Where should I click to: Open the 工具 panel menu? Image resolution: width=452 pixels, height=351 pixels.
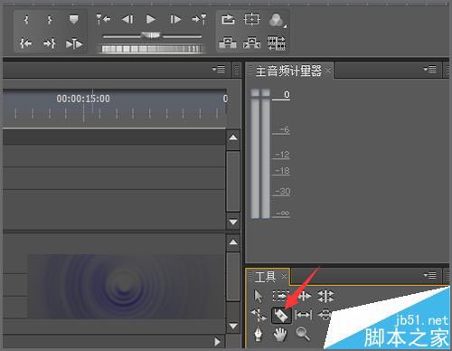[x=429, y=275]
